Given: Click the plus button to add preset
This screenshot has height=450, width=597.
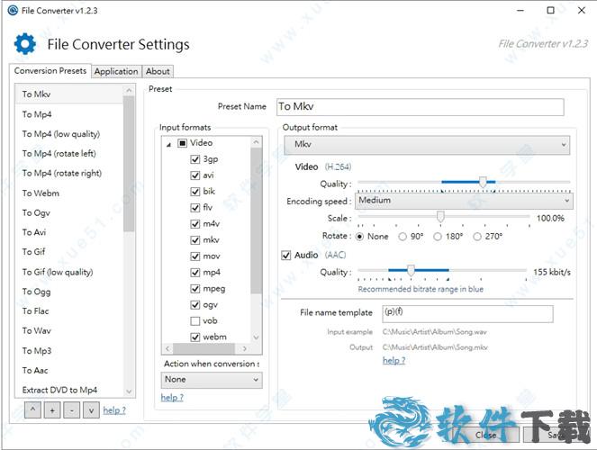Looking at the screenshot, I should coord(50,410).
